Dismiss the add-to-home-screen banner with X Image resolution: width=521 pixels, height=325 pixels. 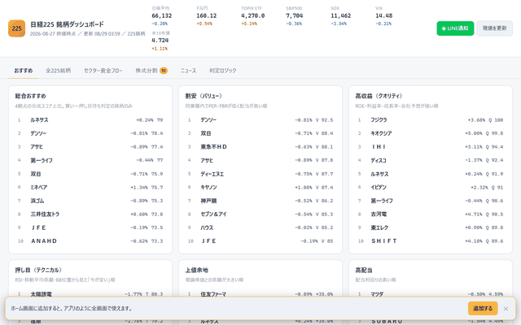pos(506,309)
